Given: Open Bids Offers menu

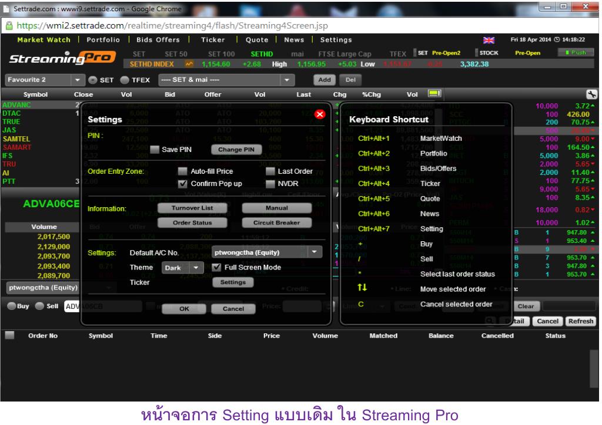Looking at the screenshot, I should tap(158, 40).
